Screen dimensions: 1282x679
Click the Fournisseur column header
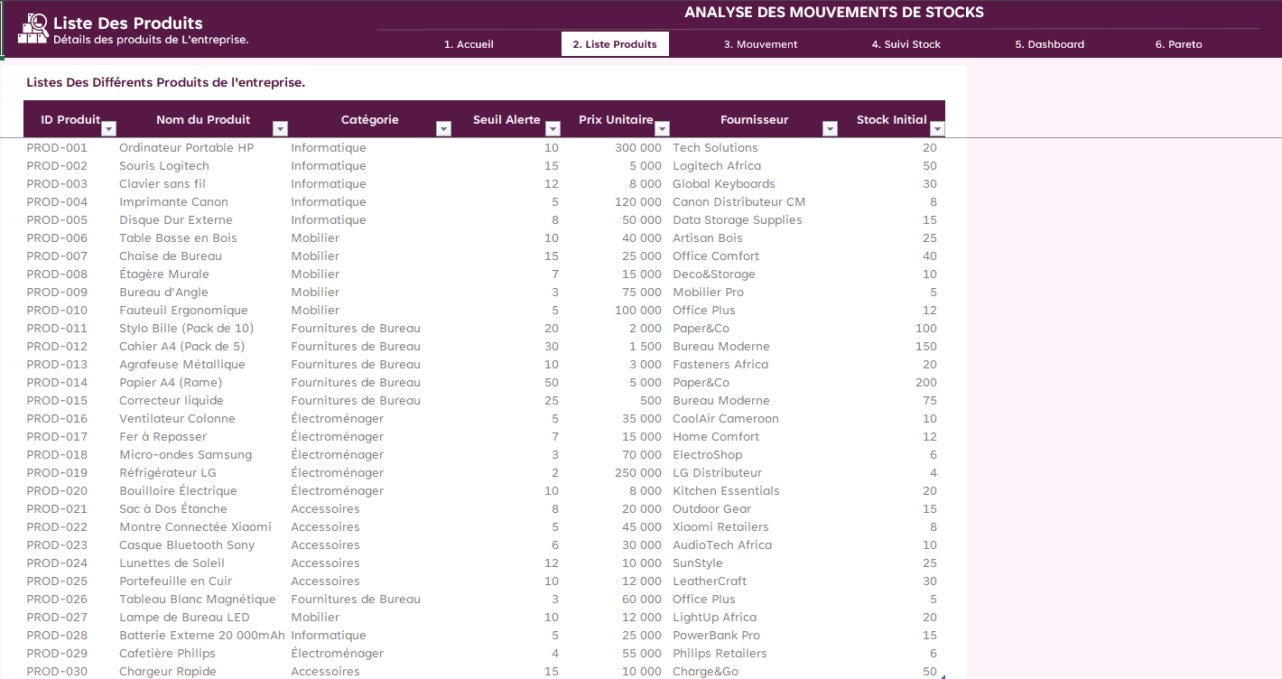point(754,119)
